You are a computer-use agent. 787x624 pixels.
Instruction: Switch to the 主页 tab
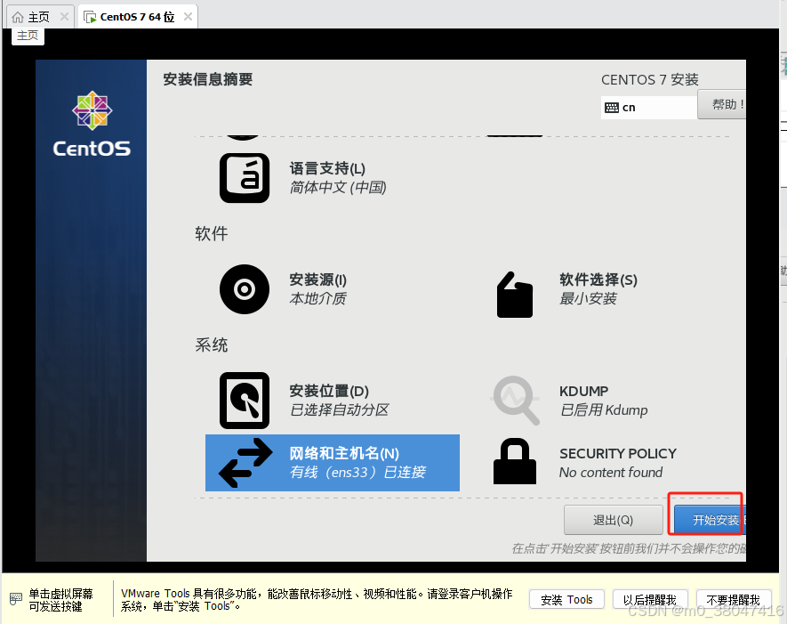pos(39,17)
